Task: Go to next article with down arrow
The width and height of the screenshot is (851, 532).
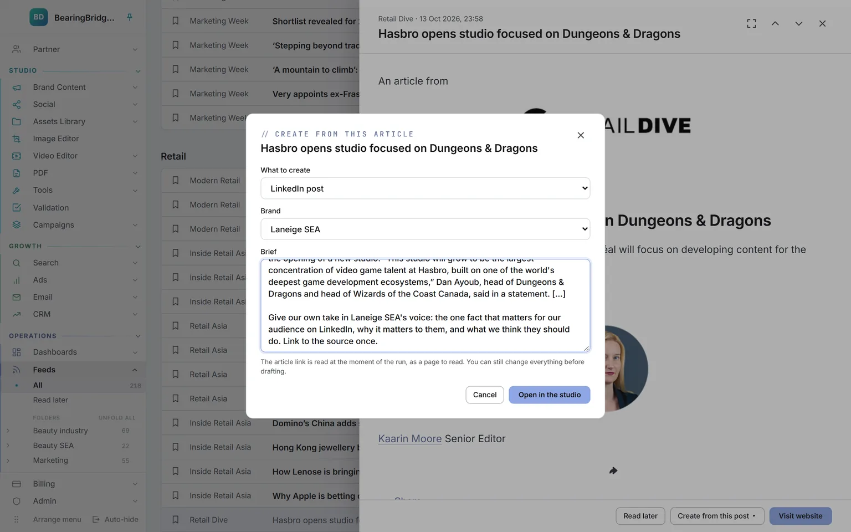Action: tap(798, 23)
